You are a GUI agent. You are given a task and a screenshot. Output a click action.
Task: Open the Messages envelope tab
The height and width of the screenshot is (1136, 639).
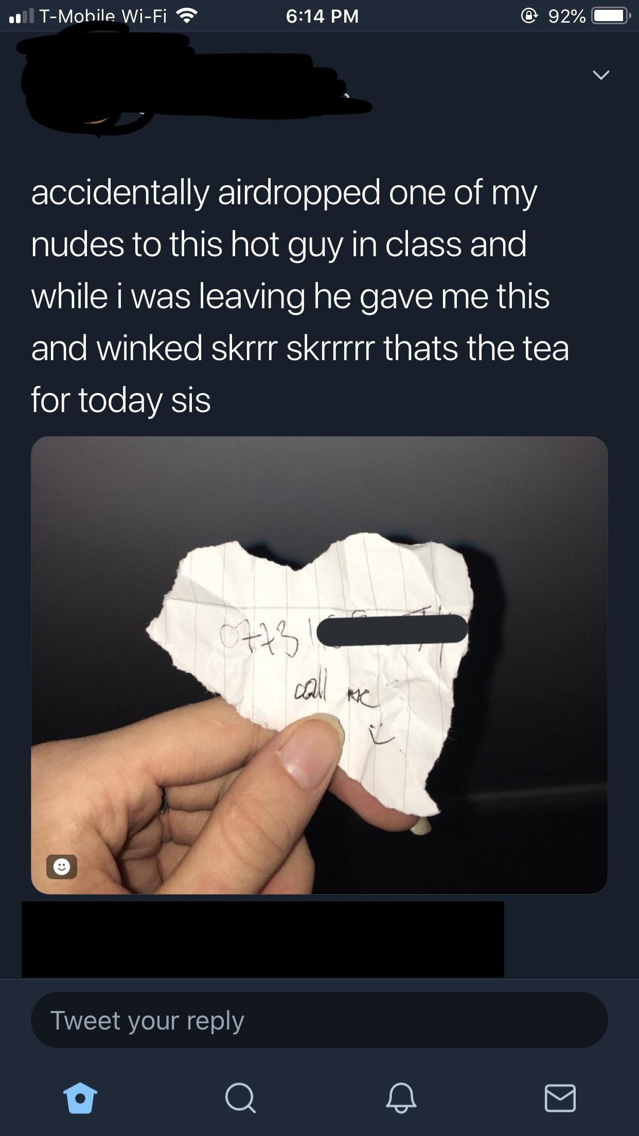(x=560, y=1098)
